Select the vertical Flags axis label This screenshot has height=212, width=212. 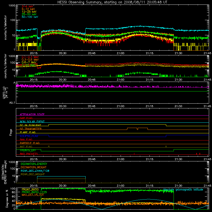pos(11,132)
